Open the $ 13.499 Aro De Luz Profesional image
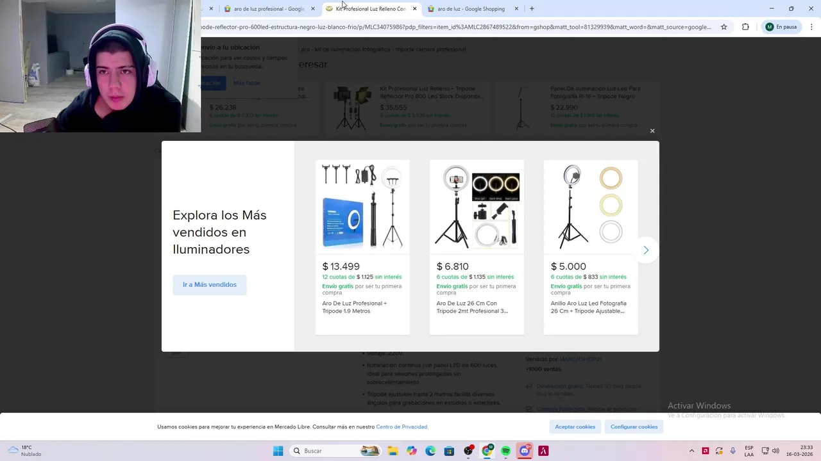Screen dimensions: 821x461 click(x=362, y=206)
